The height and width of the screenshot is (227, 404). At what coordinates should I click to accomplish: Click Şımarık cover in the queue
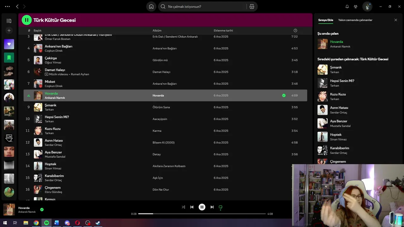[x=323, y=70]
